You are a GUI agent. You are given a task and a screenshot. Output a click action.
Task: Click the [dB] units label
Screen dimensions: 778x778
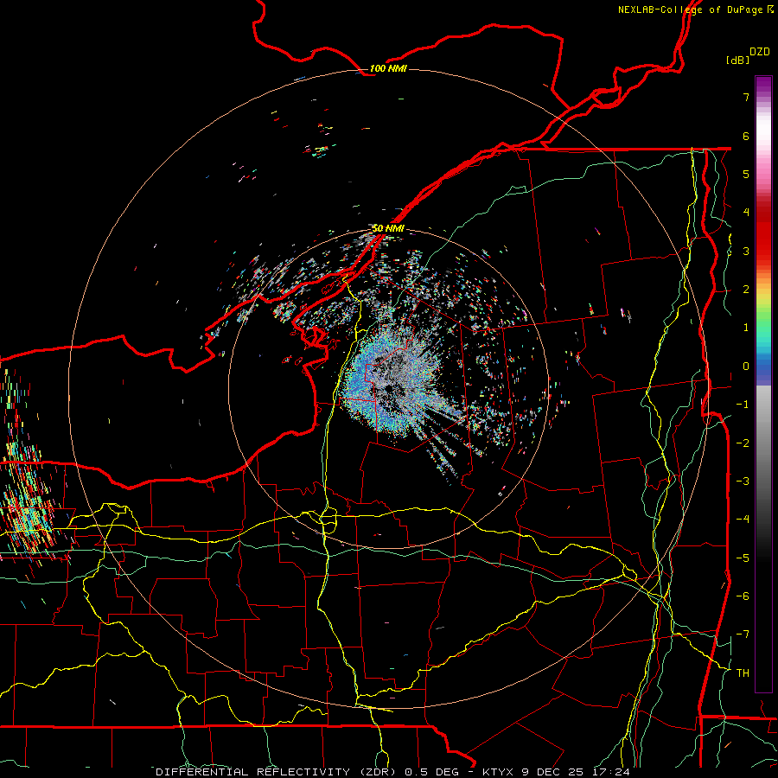point(737,60)
